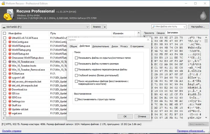The image size is (210, 134).
Task: Click the hex view scrollbar up arrow
Action: (x=206, y=37)
